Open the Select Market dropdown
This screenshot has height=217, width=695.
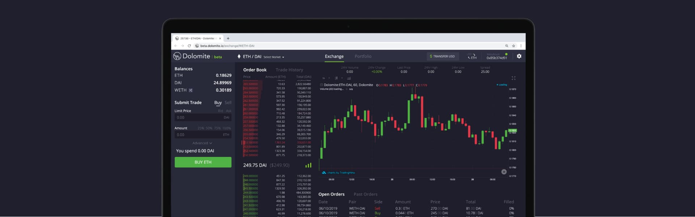pos(274,57)
